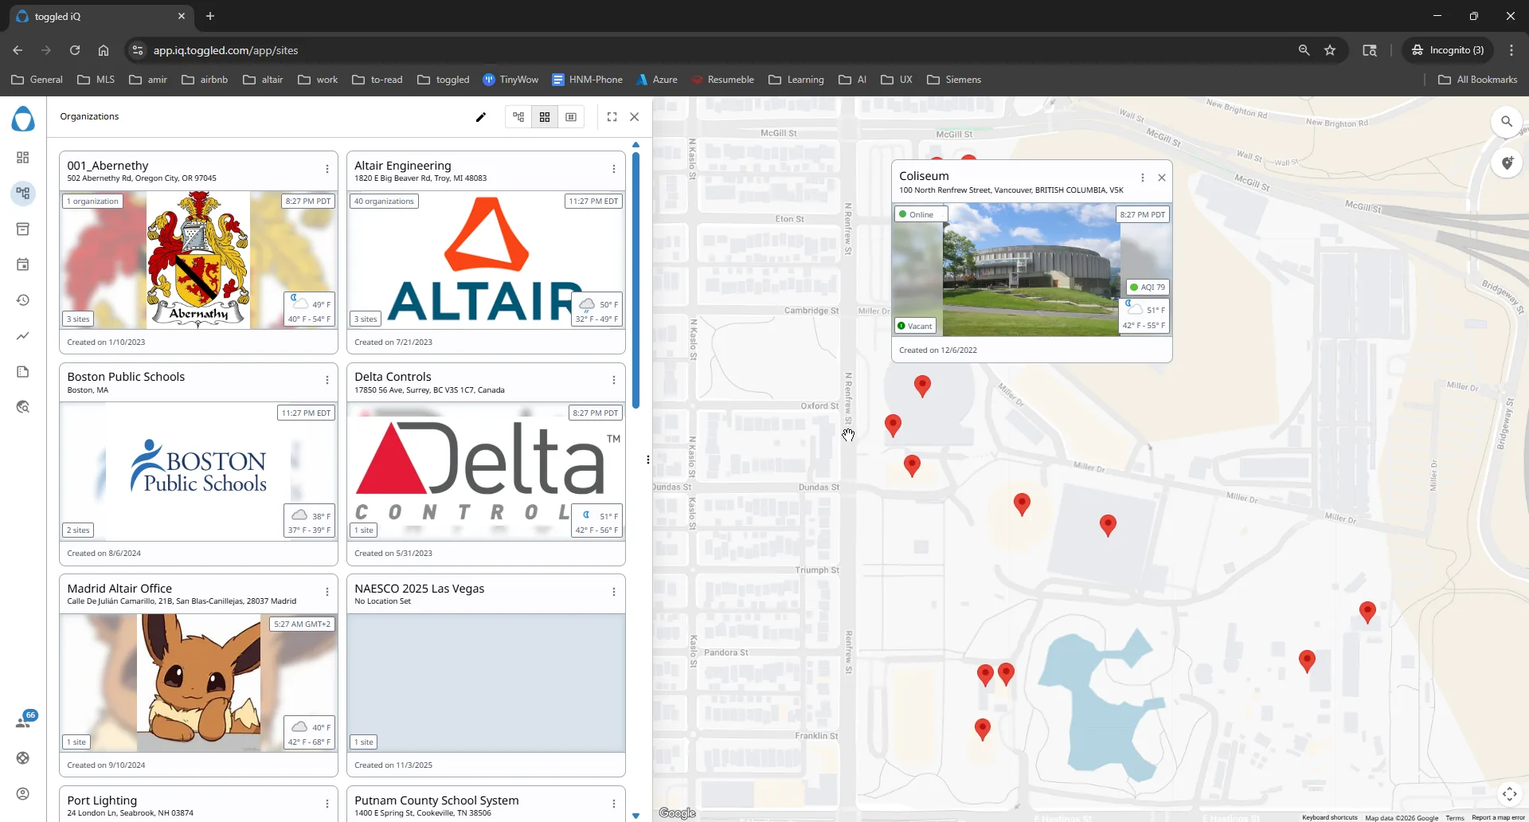Open options menu for Madrid Altair Office

[327, 593]
